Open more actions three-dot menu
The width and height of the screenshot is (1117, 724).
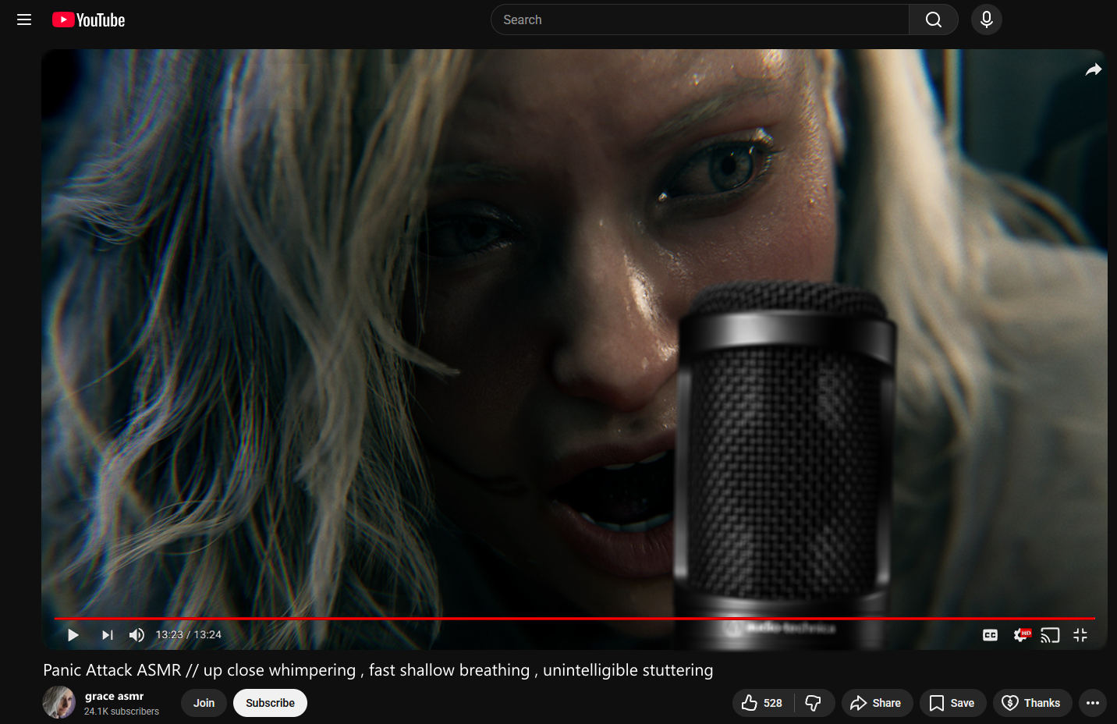click(x=1093, y=703)
